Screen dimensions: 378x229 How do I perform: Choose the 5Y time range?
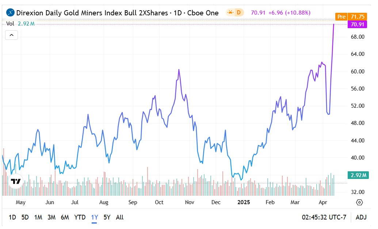point(107,217)
